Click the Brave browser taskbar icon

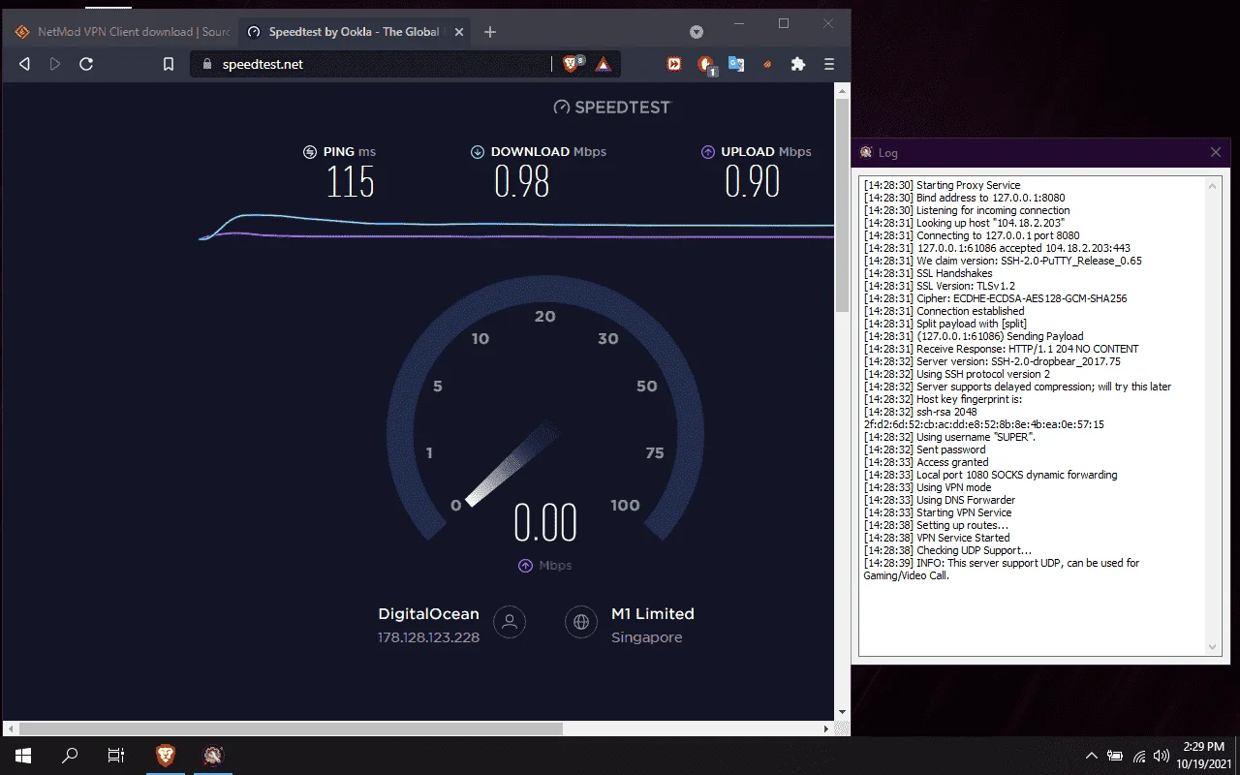point(166,756)
